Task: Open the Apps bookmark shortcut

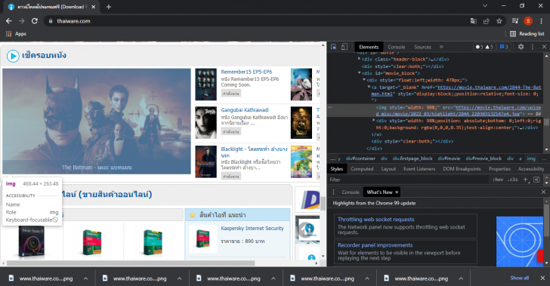Action: 16,34
